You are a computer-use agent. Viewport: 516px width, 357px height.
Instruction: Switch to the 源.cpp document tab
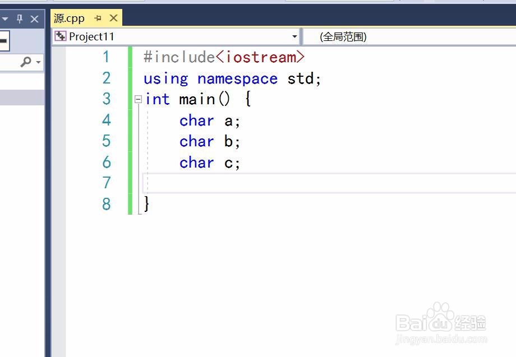[x=68, y=17]
